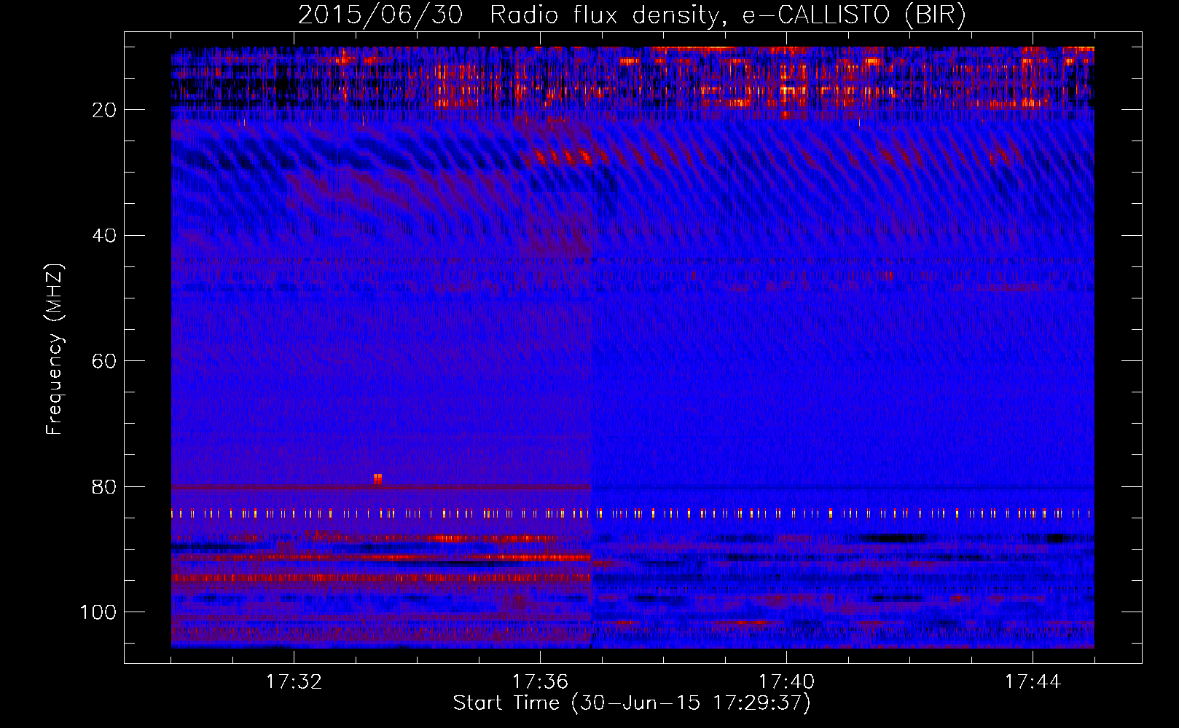Viewport: 1179px width, 728px height.
Task: Click the 'Start Time (30-Jun-15 17:29:37)' axis label
Action: pyautogui.click(x=632, y=703)
